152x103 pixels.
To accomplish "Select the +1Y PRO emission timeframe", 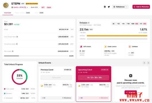I will click(x=143, y=24).
